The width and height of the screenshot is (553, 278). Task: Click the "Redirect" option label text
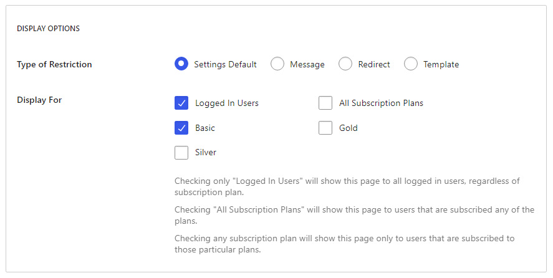[374, 64]
